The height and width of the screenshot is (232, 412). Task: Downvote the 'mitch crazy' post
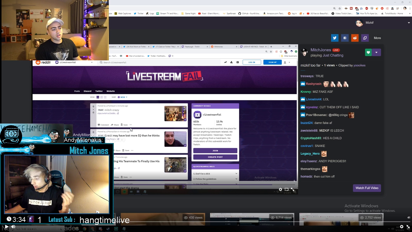tap(93, 113)
